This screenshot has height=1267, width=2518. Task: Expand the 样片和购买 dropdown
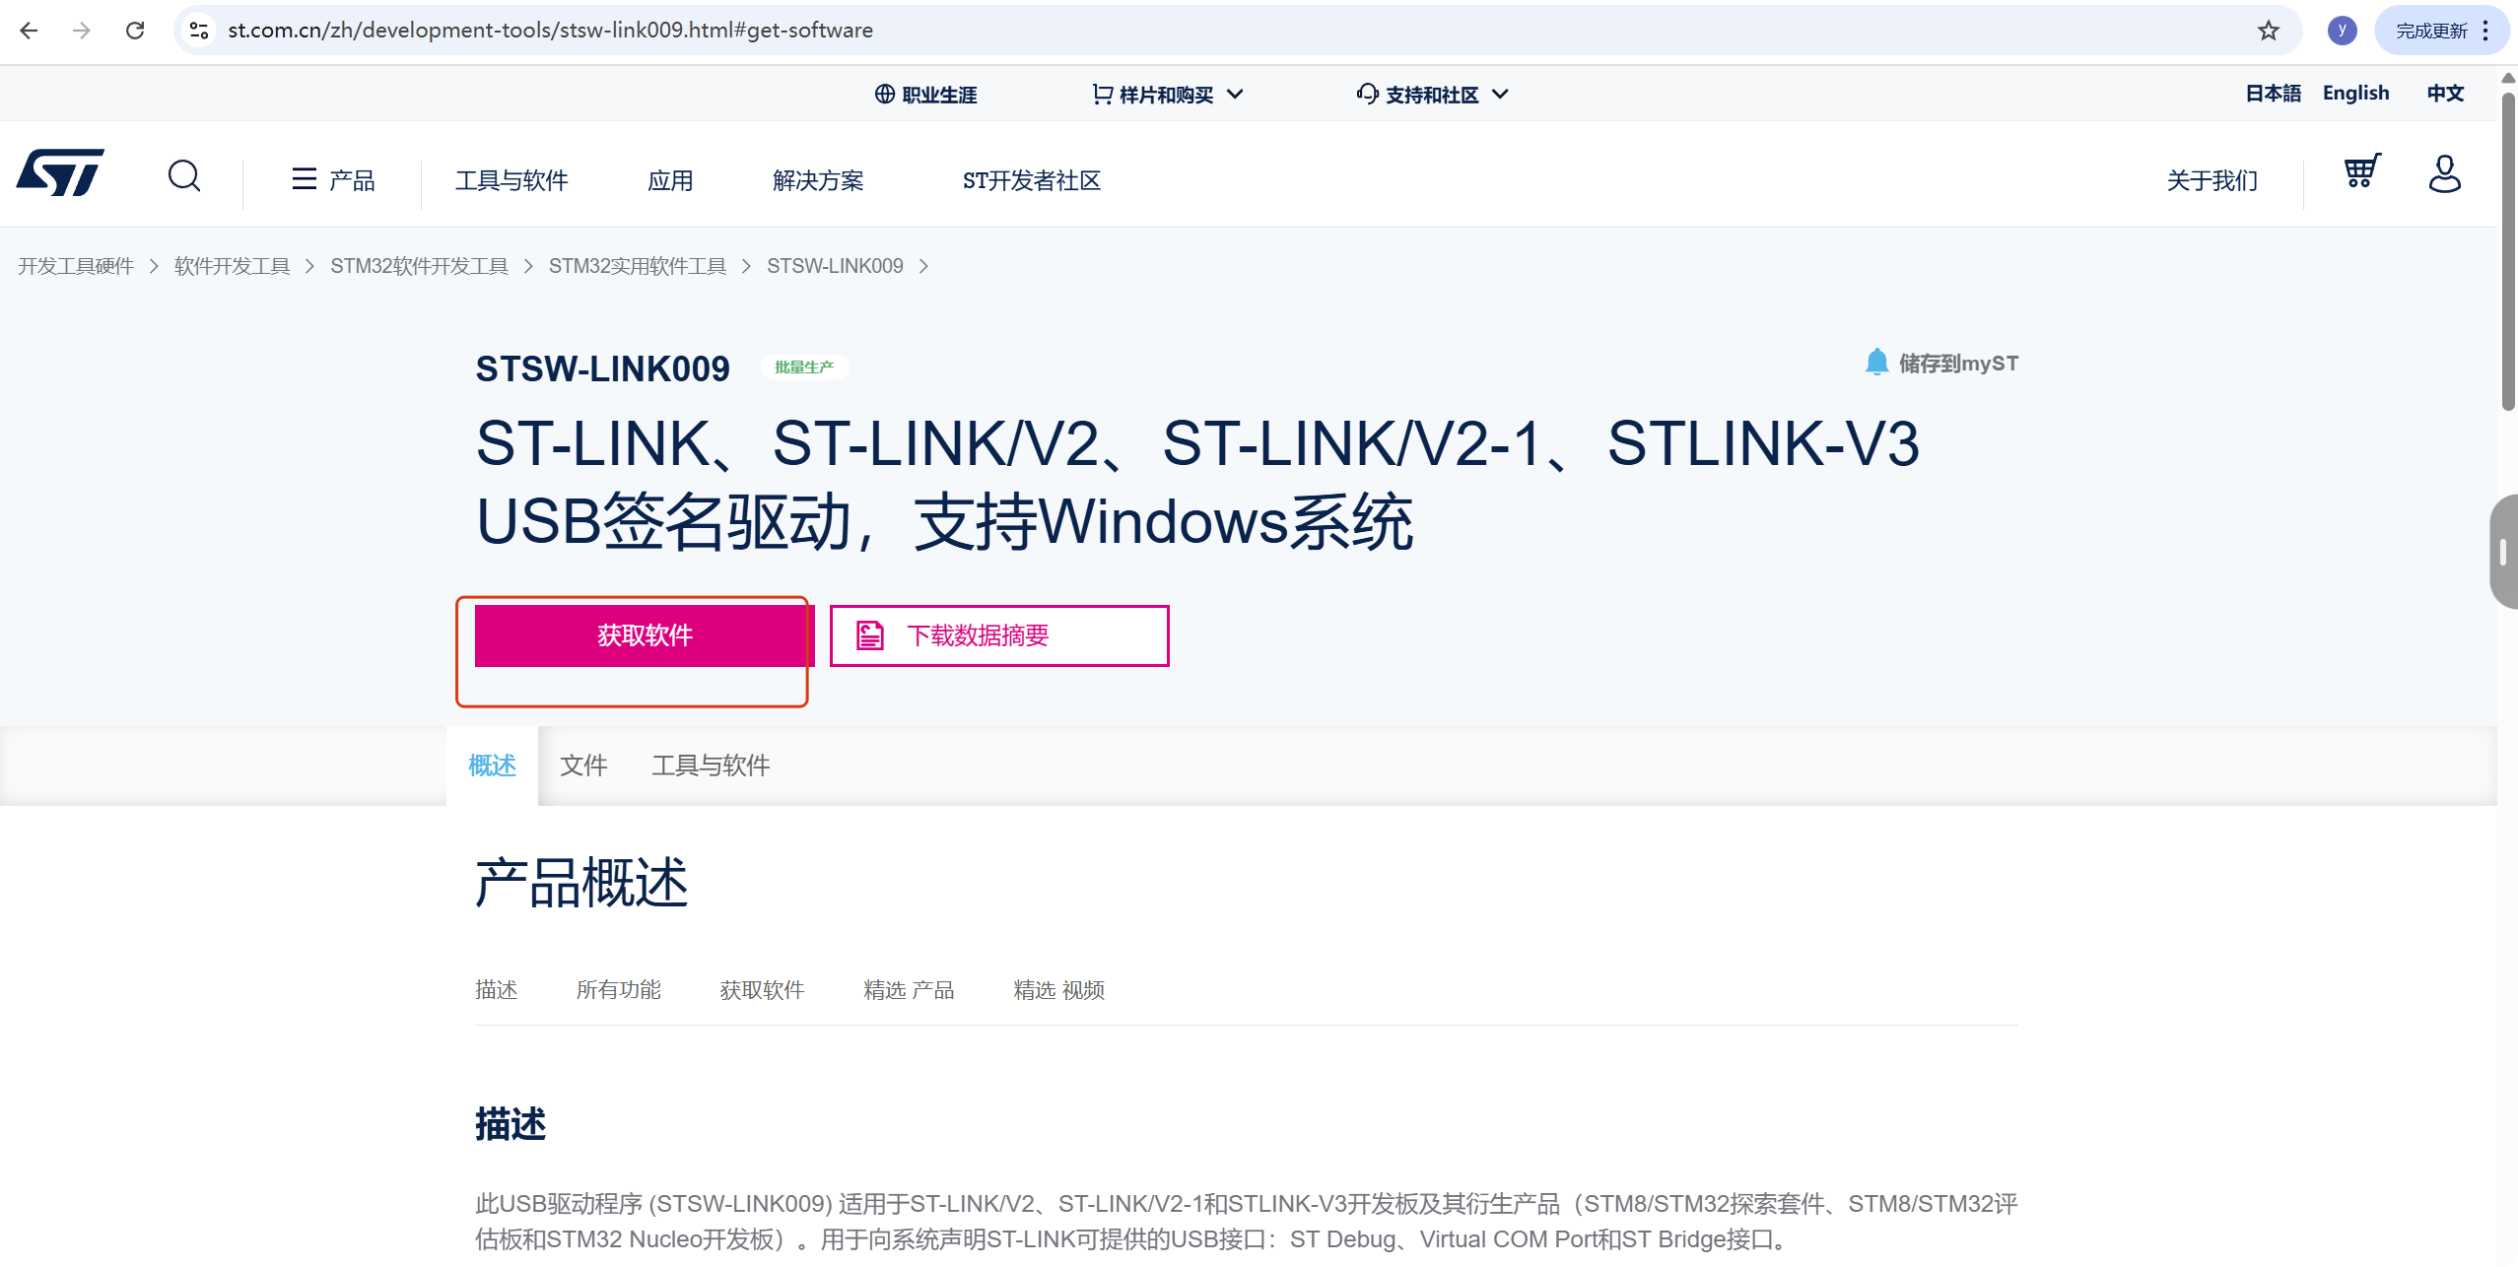pos(1168,95)
